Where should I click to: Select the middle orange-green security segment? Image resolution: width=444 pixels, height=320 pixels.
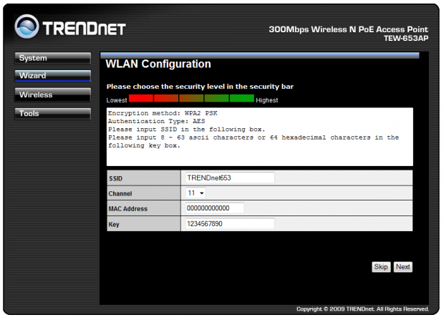click(x=191, y=98)
